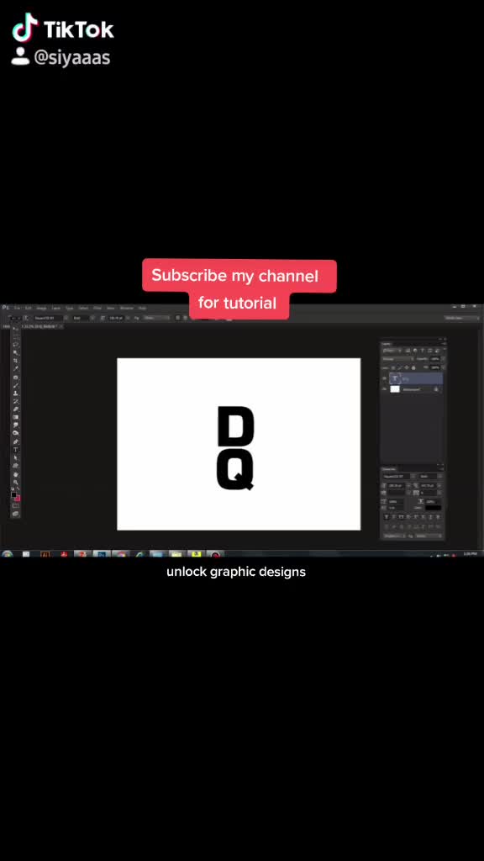Open the Window menu

tap(126, 308)
